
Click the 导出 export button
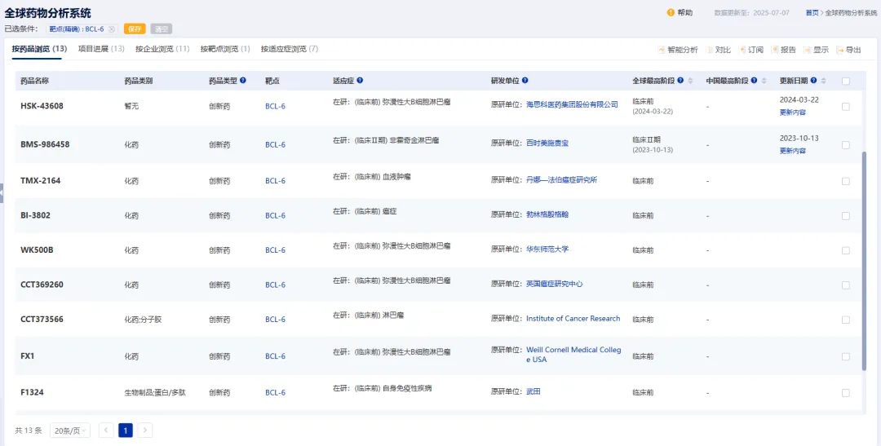point(848,50)
